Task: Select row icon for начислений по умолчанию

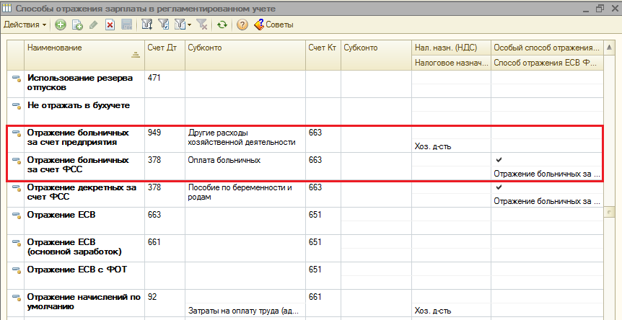Action: [17, 297]
